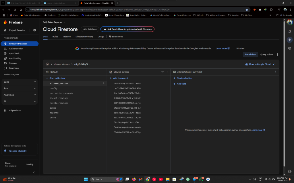
Task: Switch to Query builder view
Action: (x=267, y=54)
